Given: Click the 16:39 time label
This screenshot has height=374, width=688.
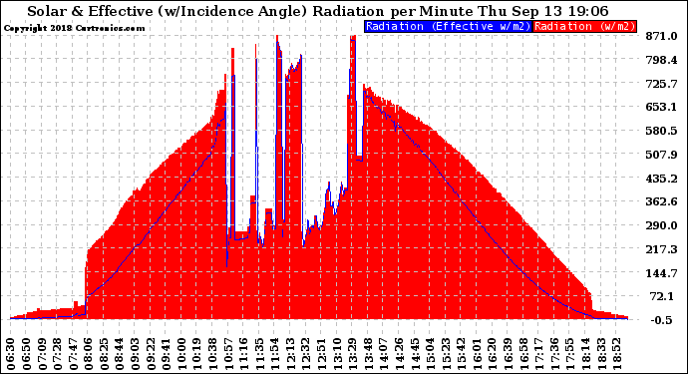Looking at the screenshot, I should click(509, 354).
